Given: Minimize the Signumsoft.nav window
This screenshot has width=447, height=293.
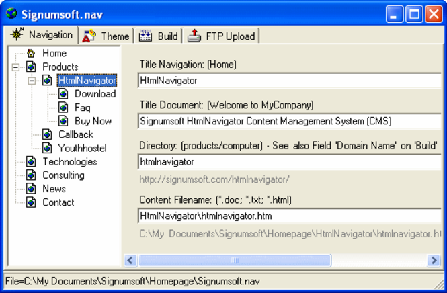Looking at the screenshot, I should [394, 13].
